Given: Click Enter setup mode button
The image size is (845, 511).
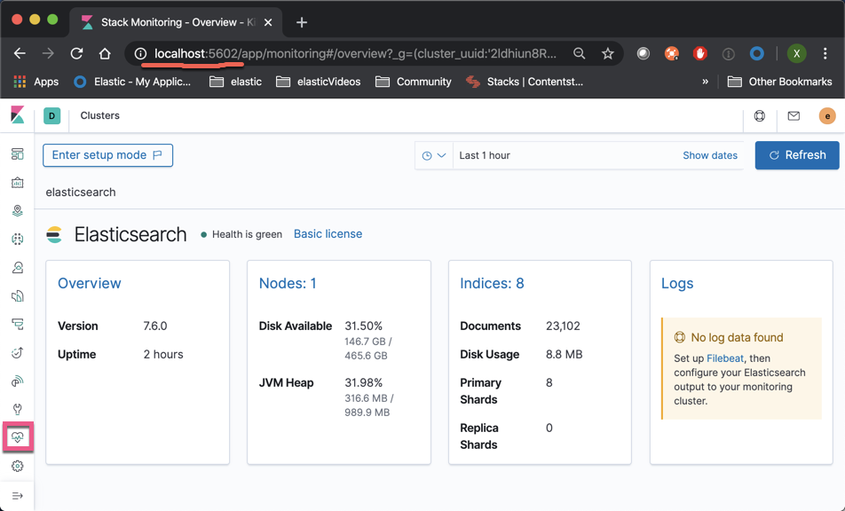Looking at the screenshot, I should click(107, 155).
